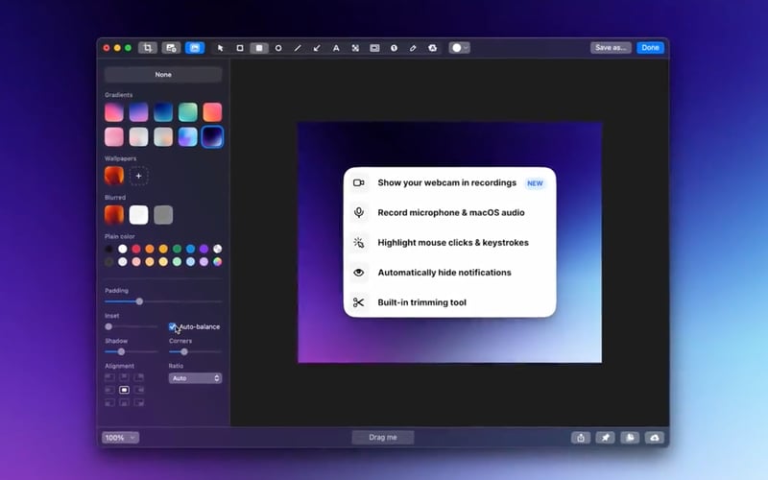Click the Padding slider handle
The width and height of the screenshot is (768, 480).
coord(139,301)
